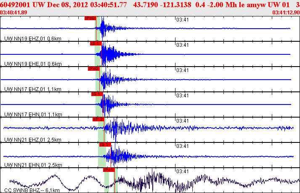Click the 03:41 time tick on SWNB trace
This screenshot has height=193, width=300.
pyautogui.click(x=182, y=171)
